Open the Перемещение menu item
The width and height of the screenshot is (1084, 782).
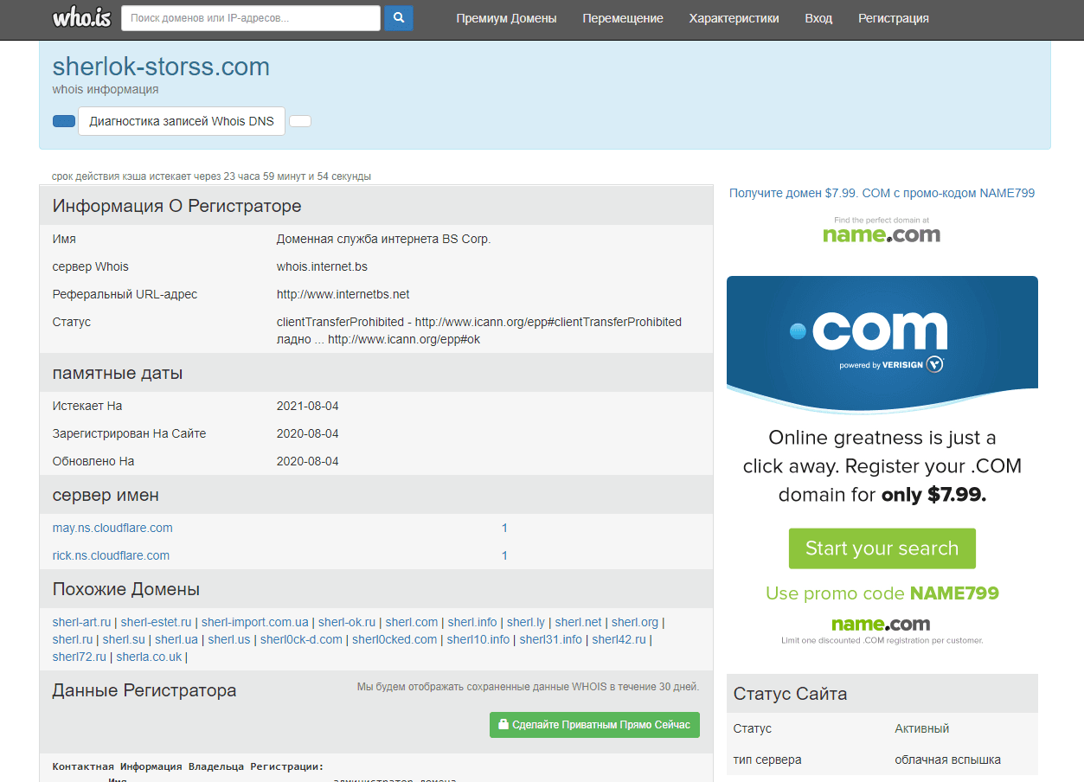pos(623,18)
